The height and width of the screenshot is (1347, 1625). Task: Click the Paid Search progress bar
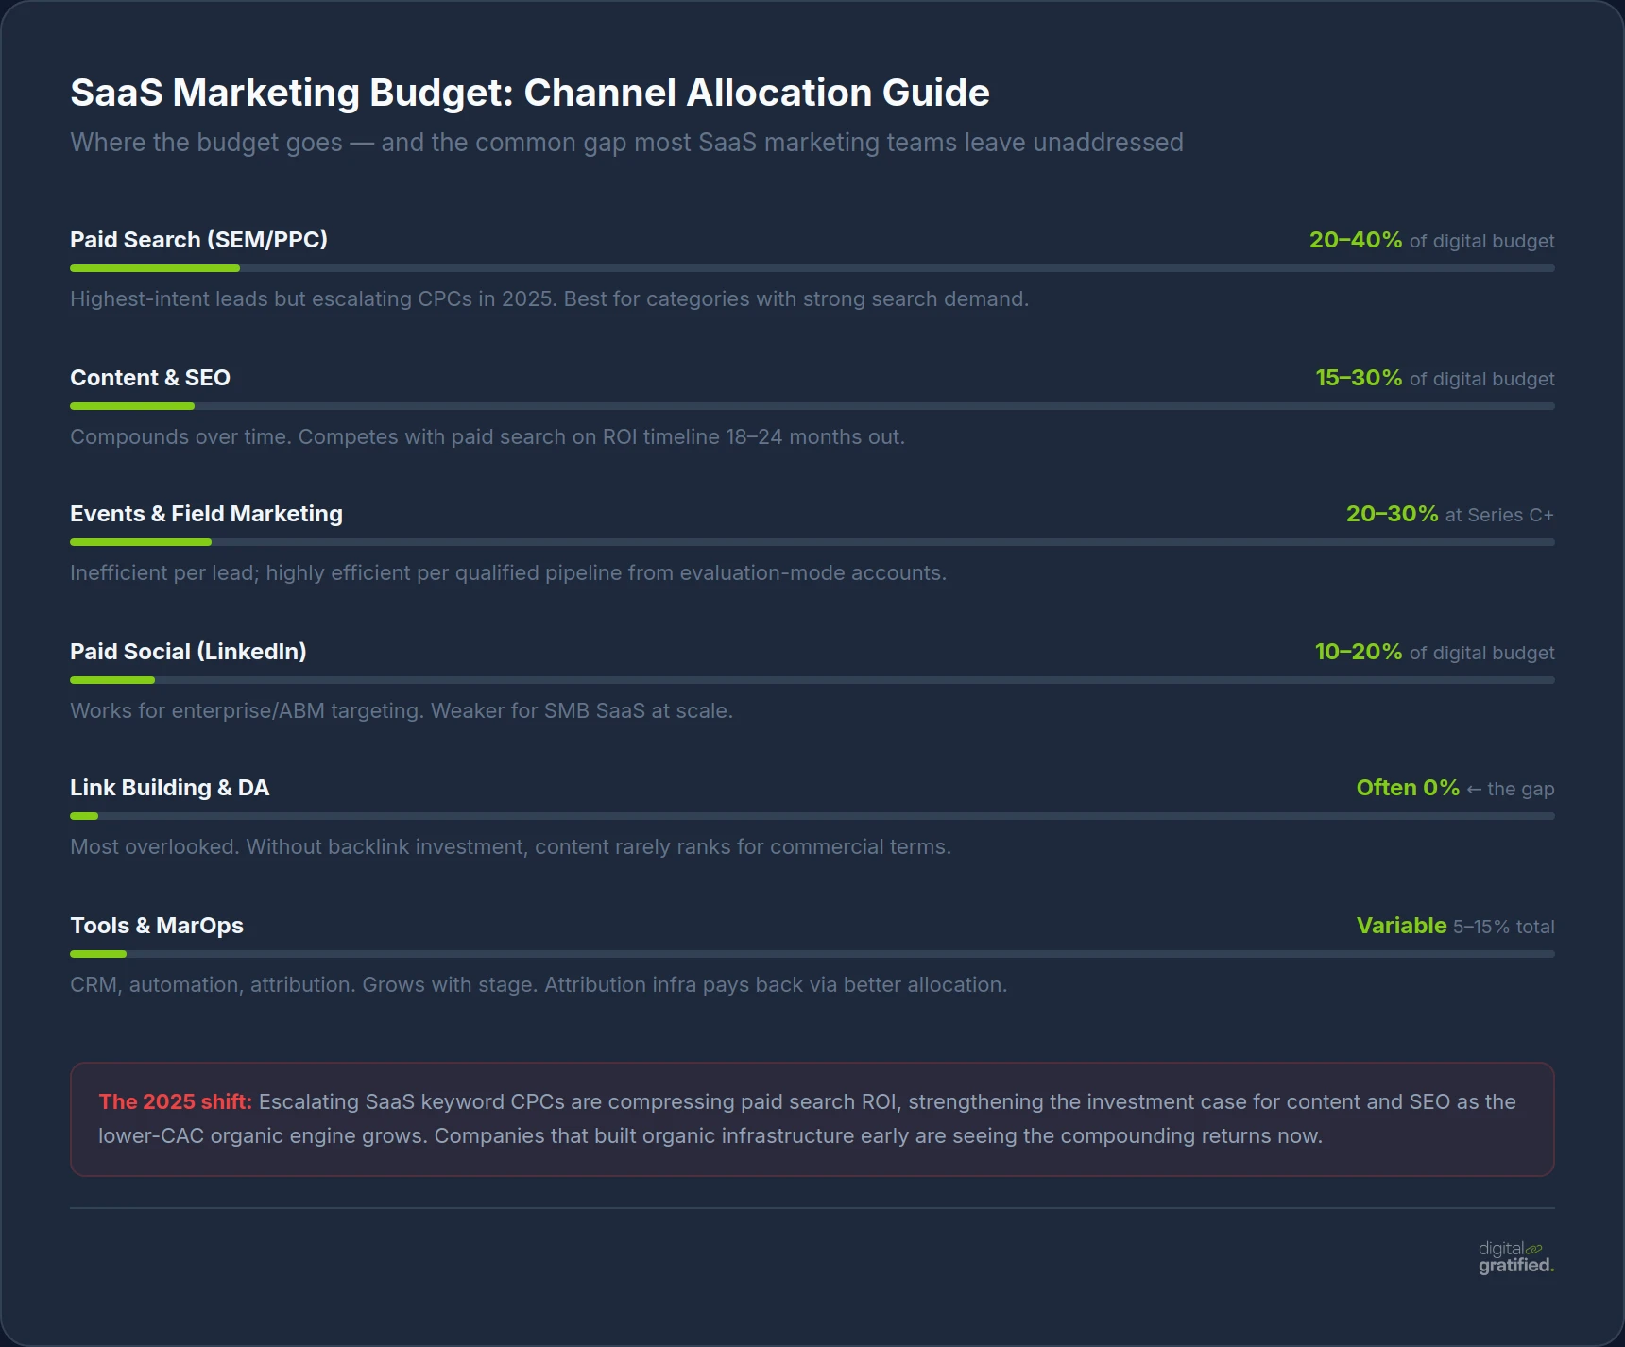click(812, 268)
